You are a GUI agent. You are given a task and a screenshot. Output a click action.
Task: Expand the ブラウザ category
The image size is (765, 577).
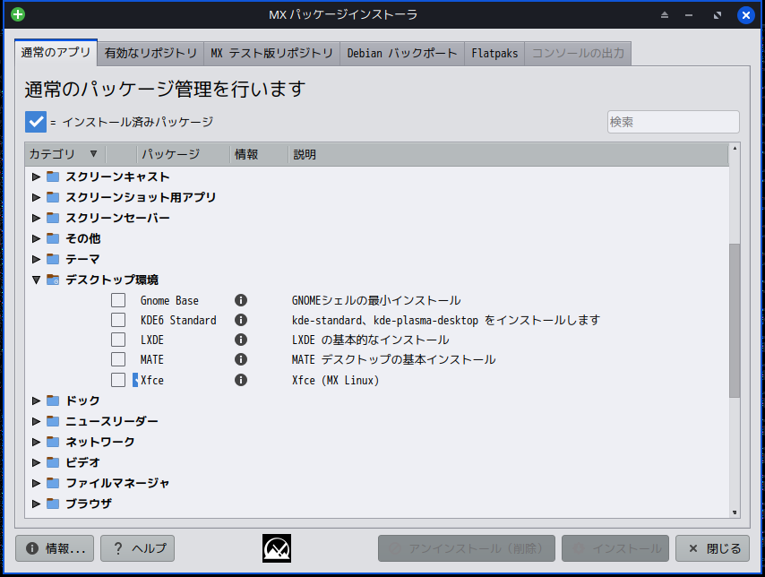(x=36, y=504)
